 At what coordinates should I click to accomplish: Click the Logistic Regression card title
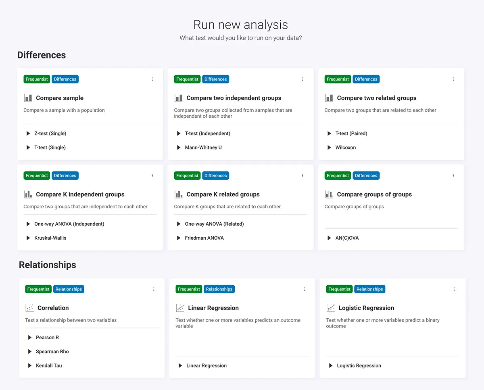366,308
